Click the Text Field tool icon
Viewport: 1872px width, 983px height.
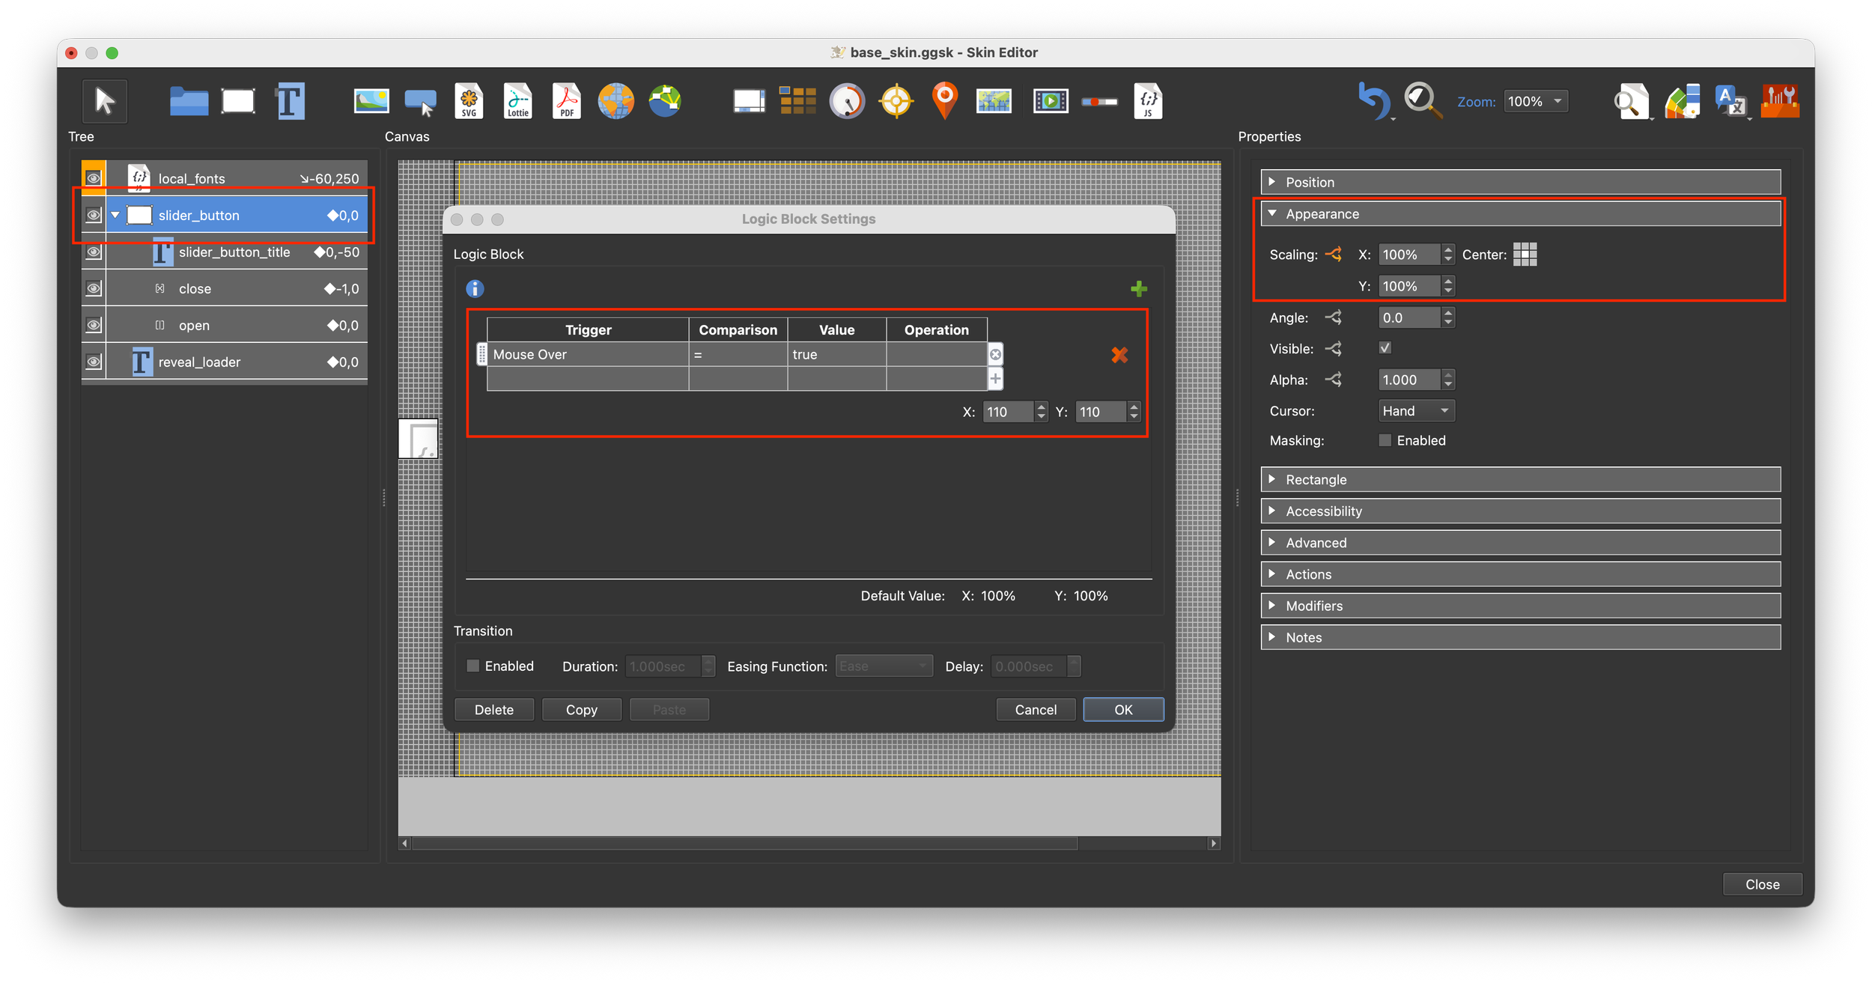(x=291, y=101)
